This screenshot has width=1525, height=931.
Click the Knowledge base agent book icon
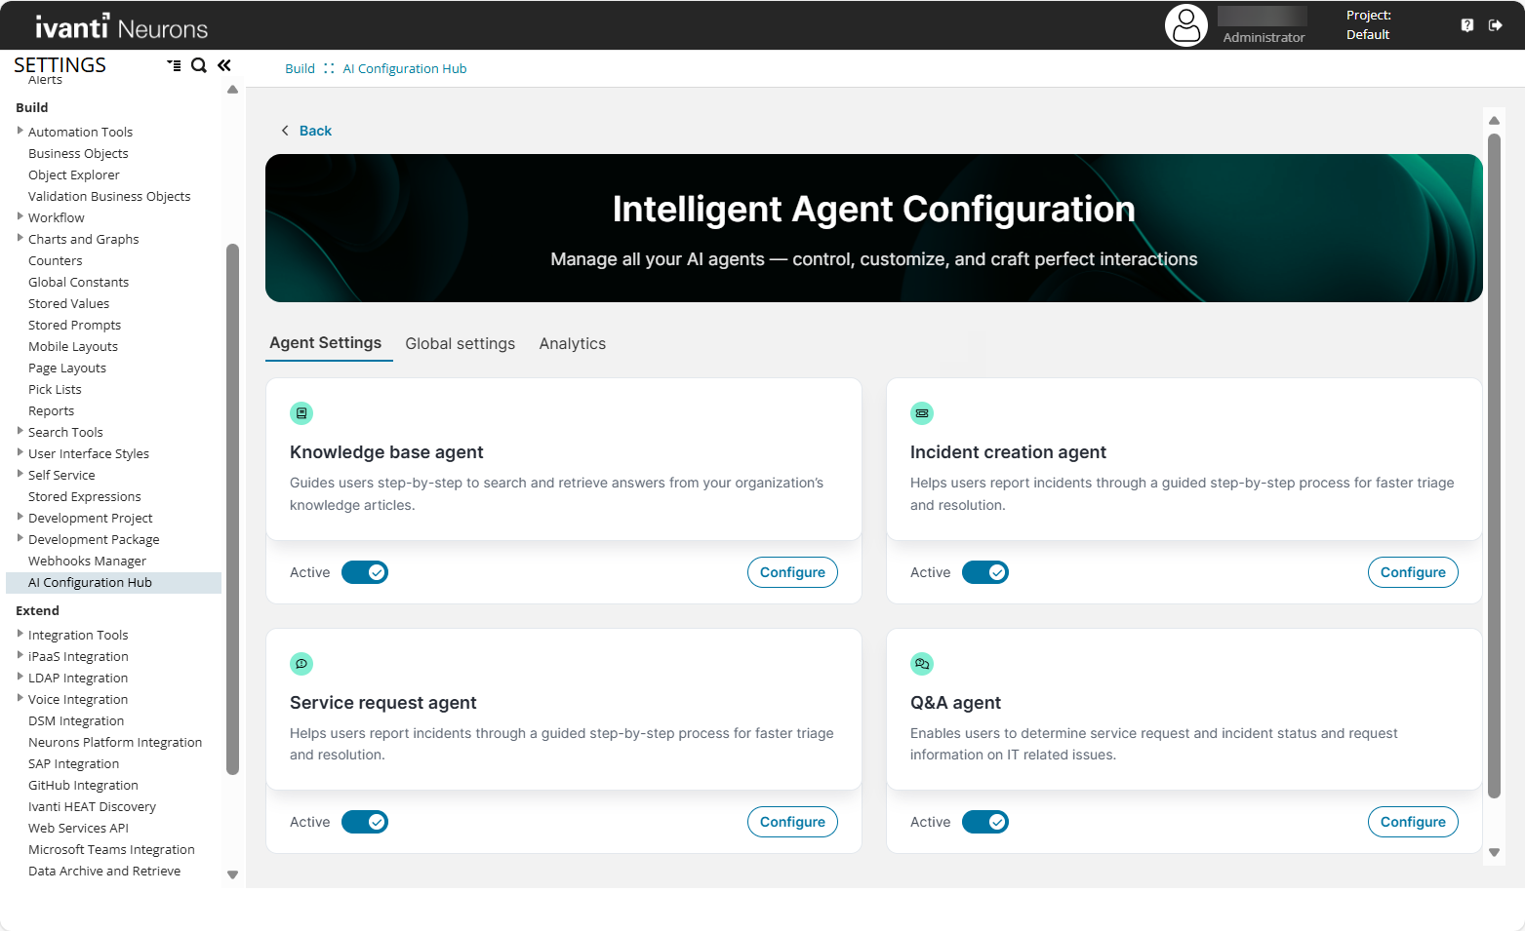click(301, 413)
